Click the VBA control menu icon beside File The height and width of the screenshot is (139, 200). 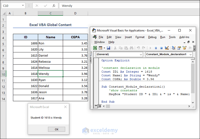tap(95, 37)
